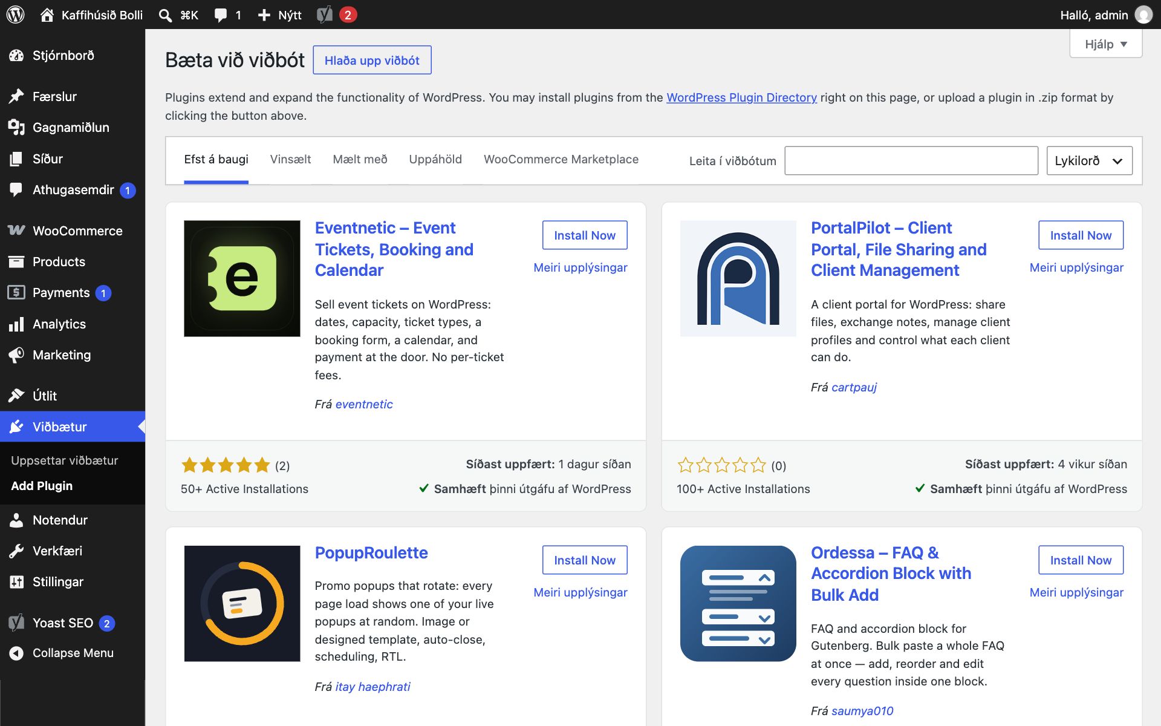This screenshot has height=726, width=1161.
Task: Click the Hlaða upp viðbót button
Action: 372,60
